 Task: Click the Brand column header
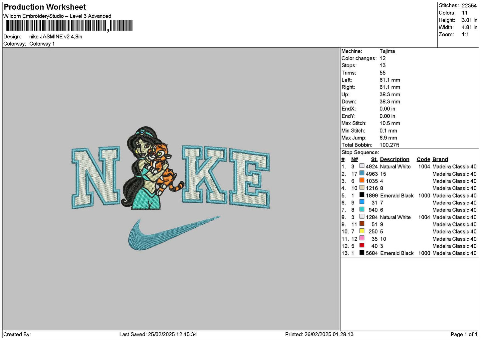[x=440, y=160]
